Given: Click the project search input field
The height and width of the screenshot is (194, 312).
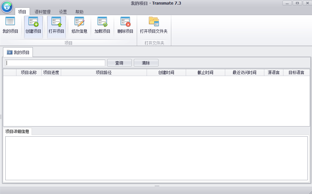Looking at the screenshot, I should click(x=55, y=63).
